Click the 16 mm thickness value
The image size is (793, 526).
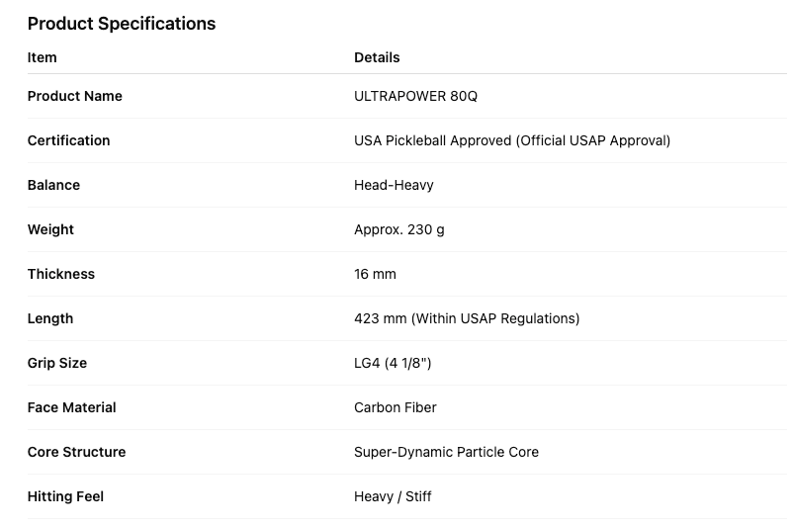point(375,274)
